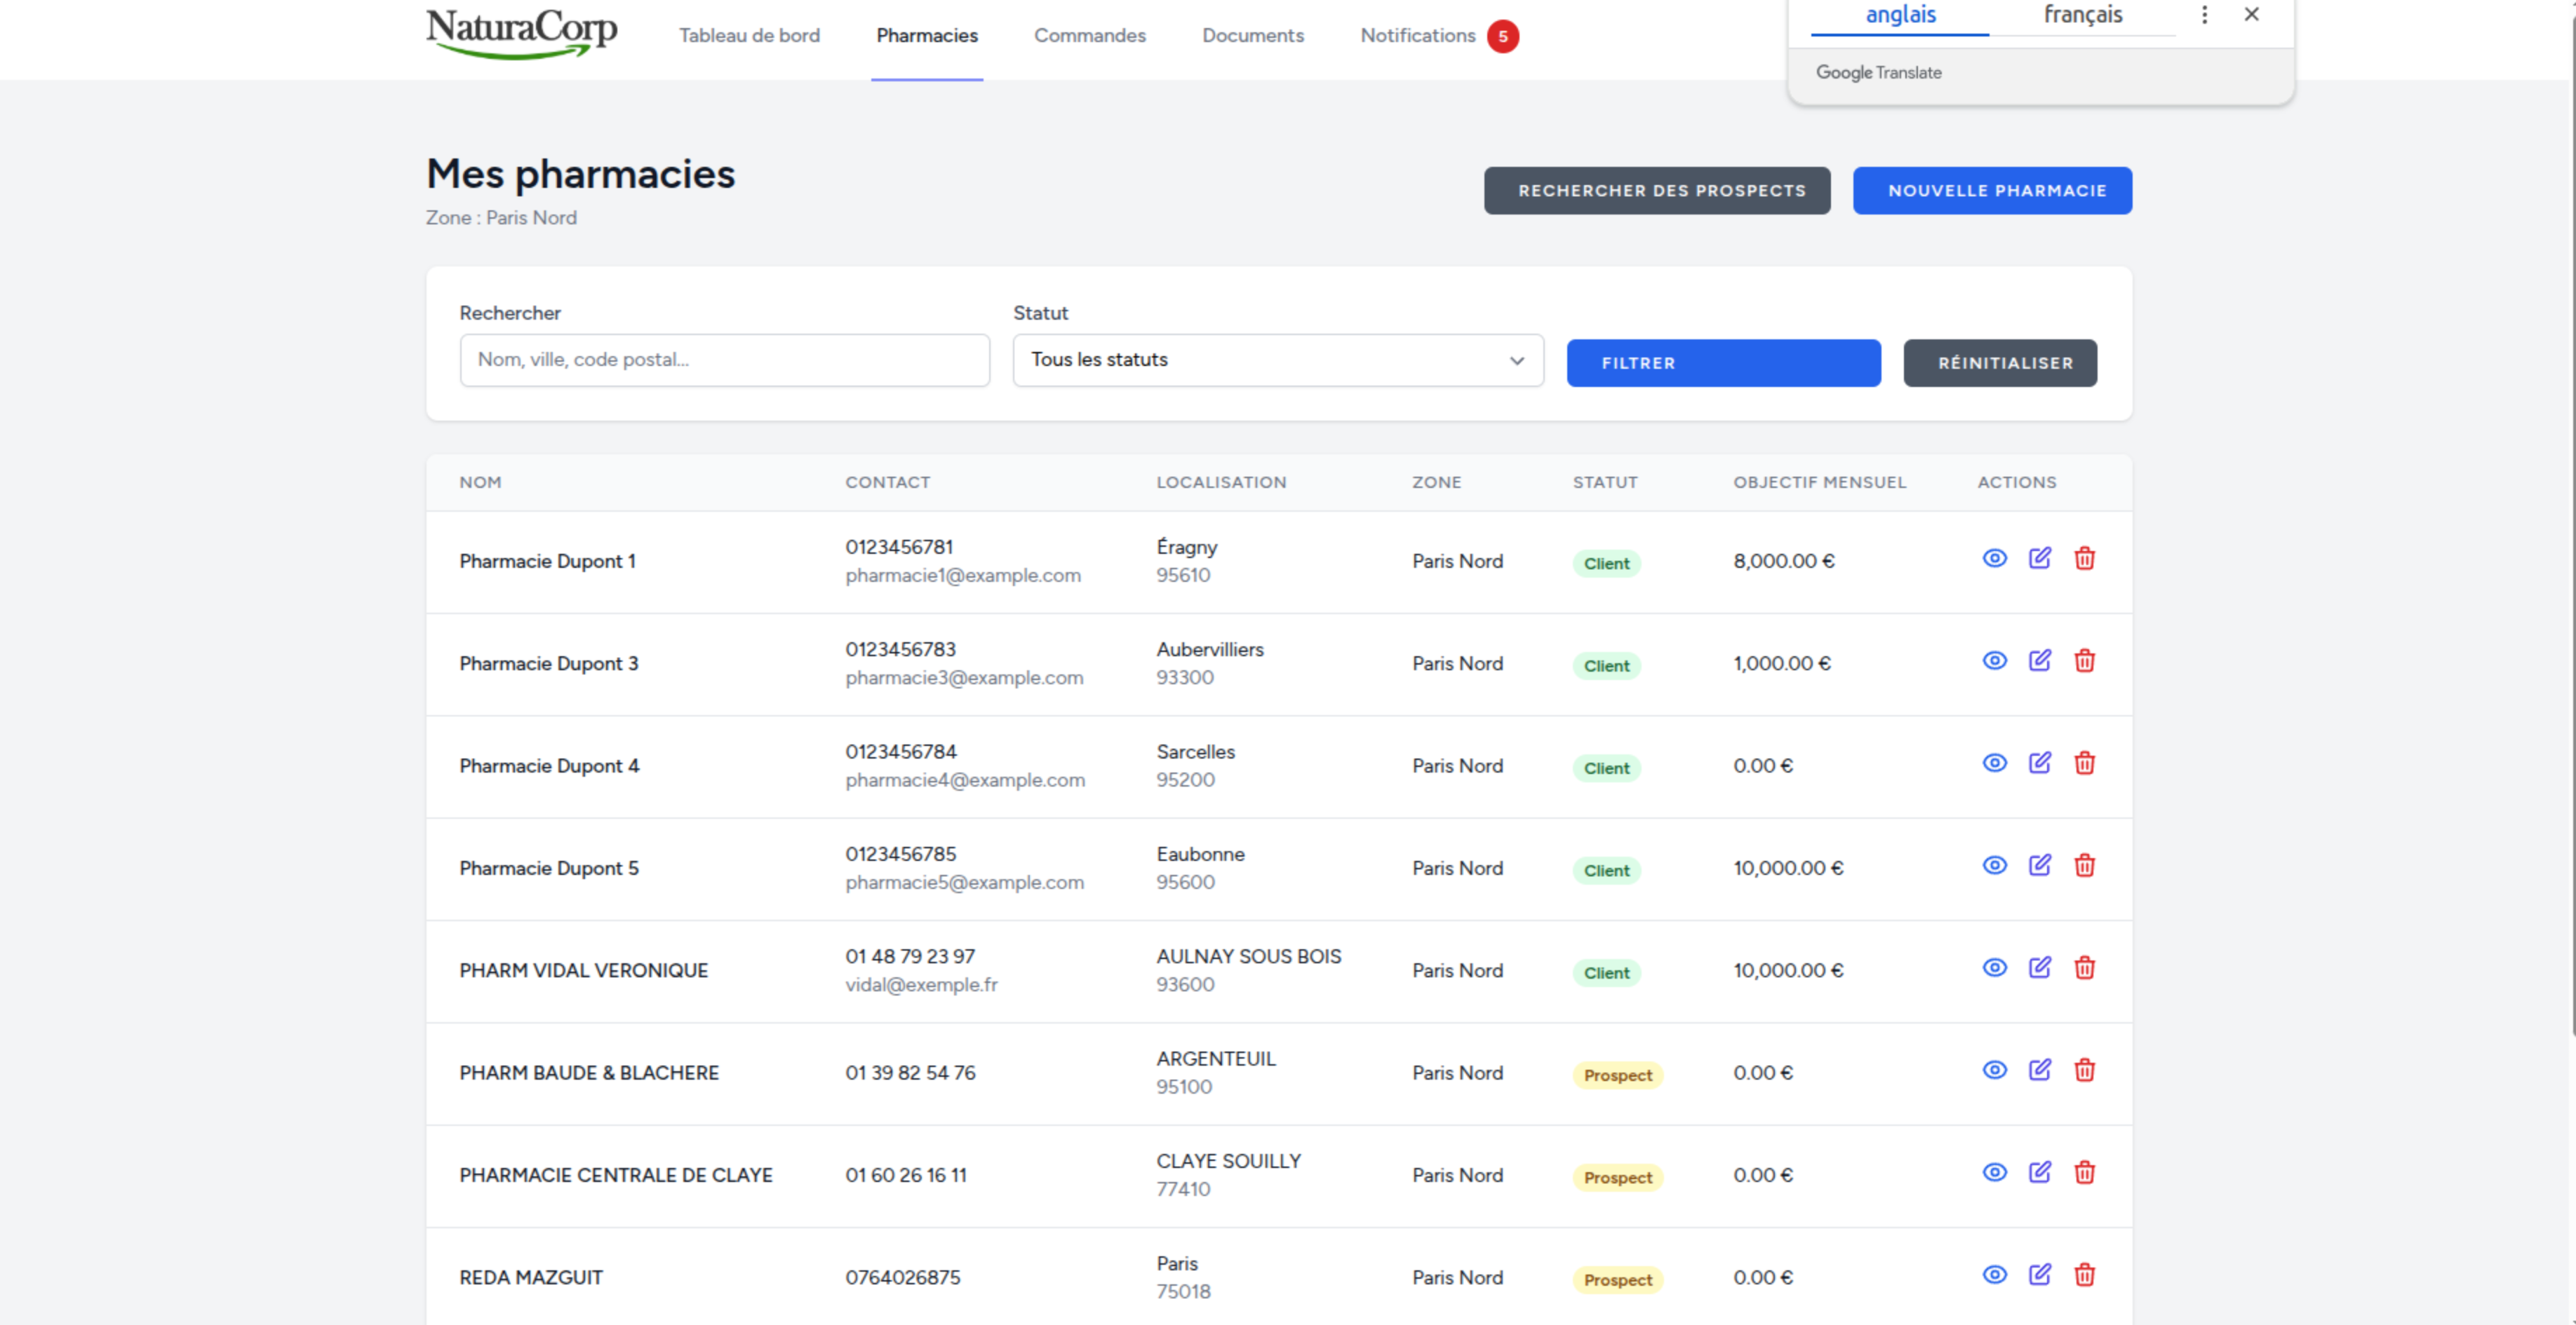The width and height of the screenshot is (2576, 1325).
Task: Edit Pharmacie Dupont 3 entry
Action: click(2039, 660)
